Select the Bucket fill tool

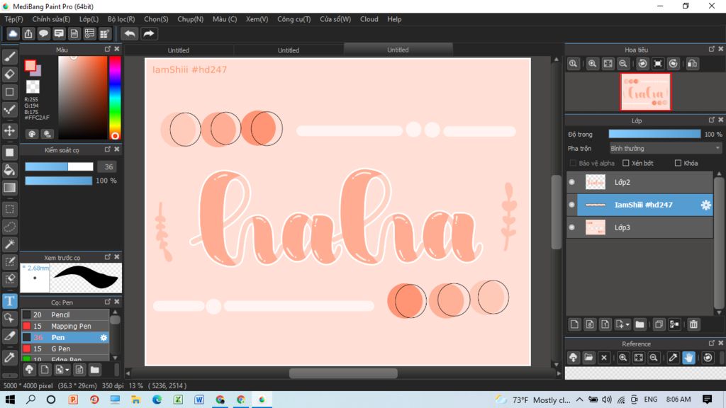tap(10, 170)
